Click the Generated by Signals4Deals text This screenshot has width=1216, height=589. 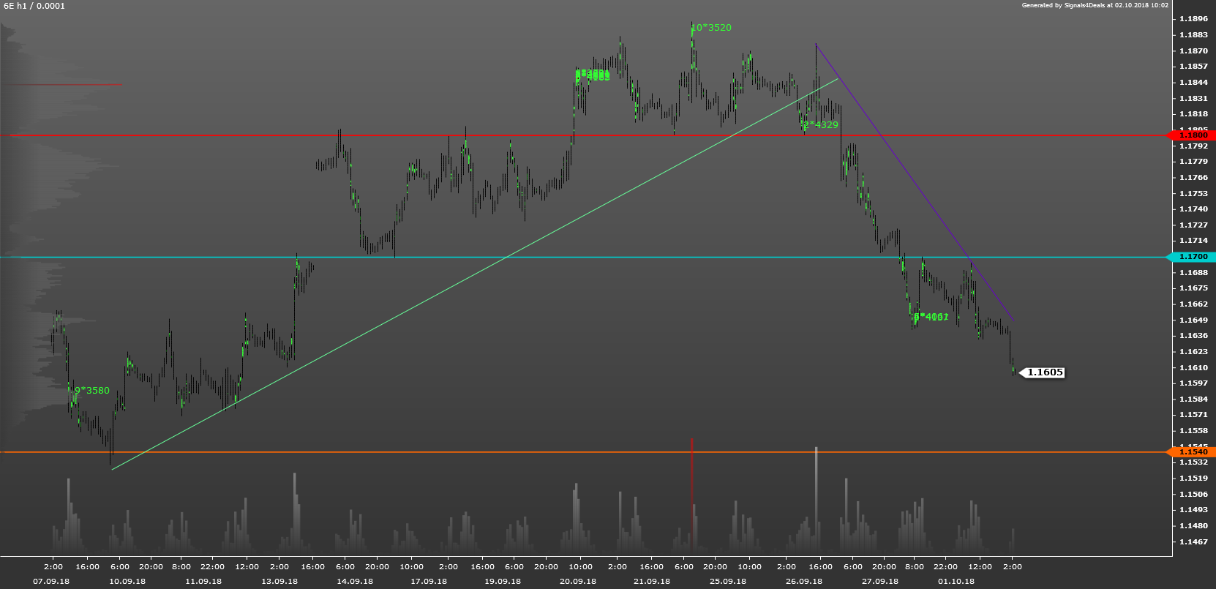click(x=1095, y=5)
